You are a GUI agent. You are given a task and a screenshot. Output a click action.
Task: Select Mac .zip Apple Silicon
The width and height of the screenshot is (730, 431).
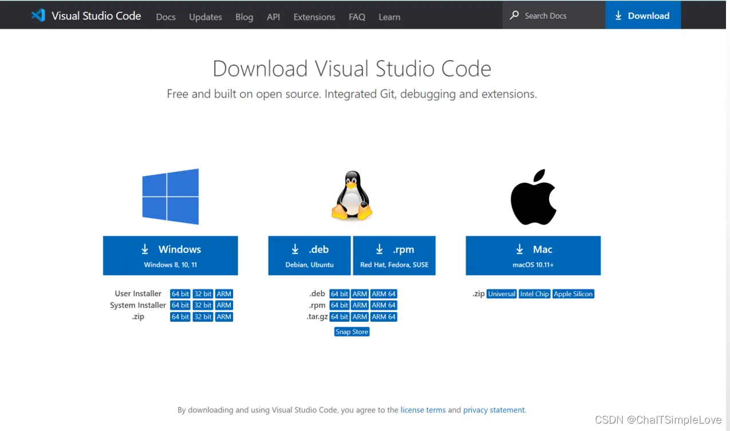point(574,294)
